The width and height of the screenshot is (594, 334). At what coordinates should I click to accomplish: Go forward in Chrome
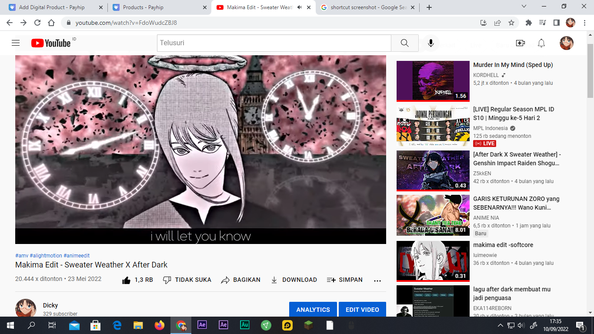23,23
